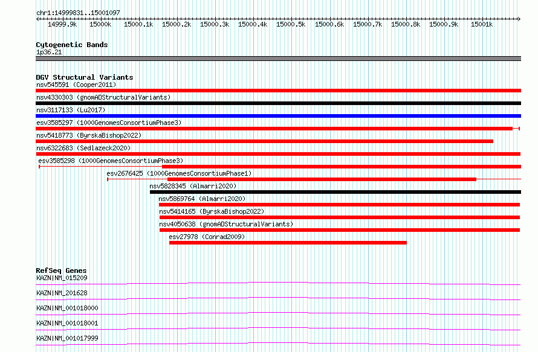
Task: Click the 15000.7k ruler tick label
Action: click(368, 24)
